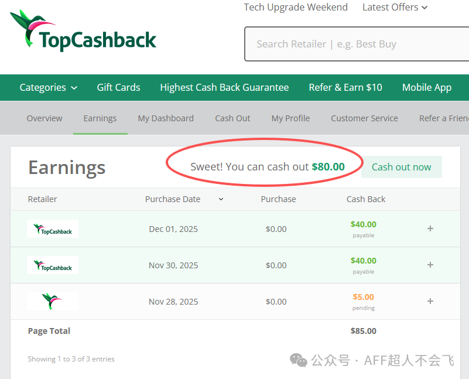Select the Earnings tab
Screen dimensions: 469x379
point(100,118)
